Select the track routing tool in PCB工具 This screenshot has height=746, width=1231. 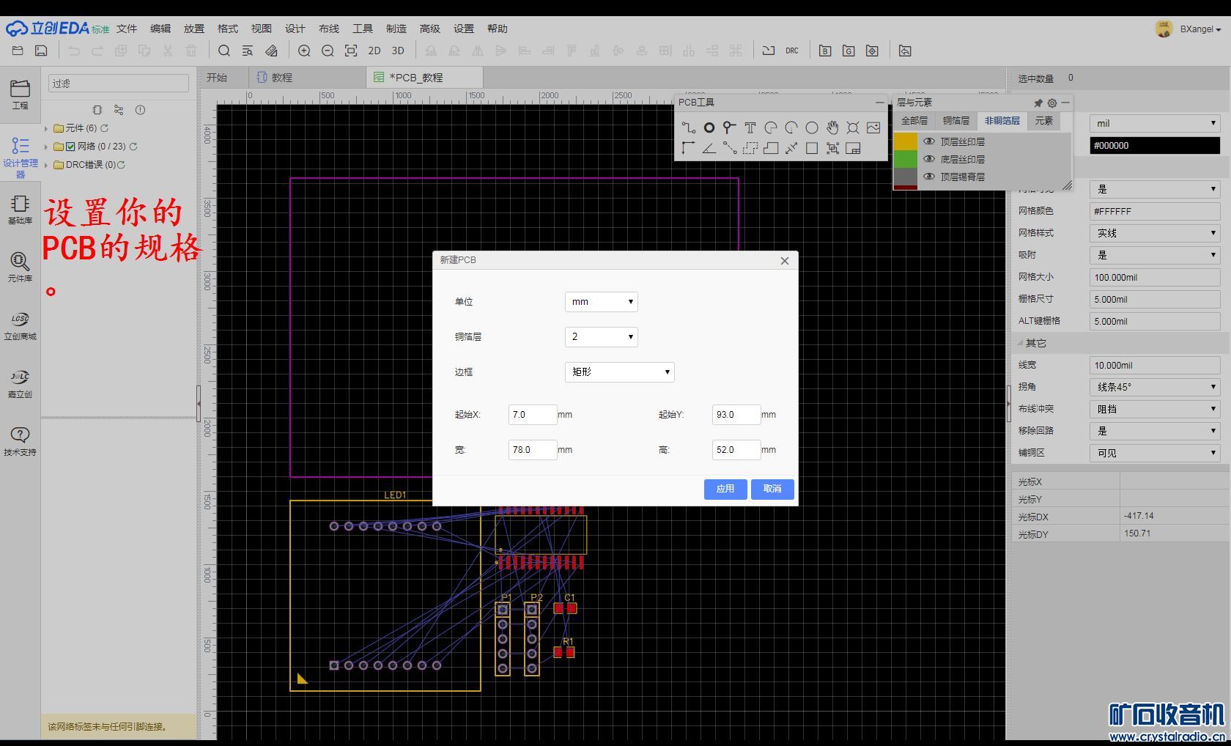(688, 128)
